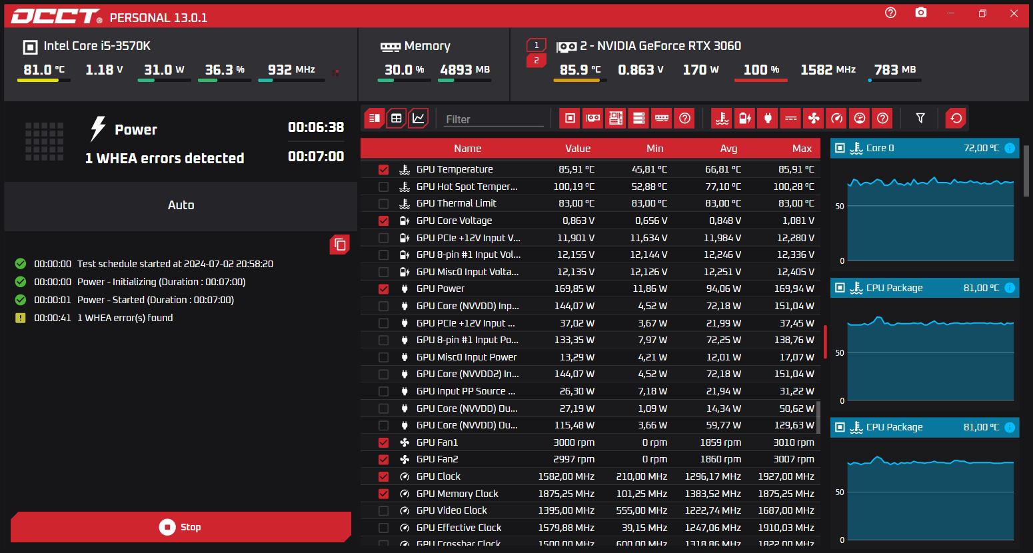This screenshot has width=1033, height=553.
Task: Stop the running Power test
Action: (181, 527)
